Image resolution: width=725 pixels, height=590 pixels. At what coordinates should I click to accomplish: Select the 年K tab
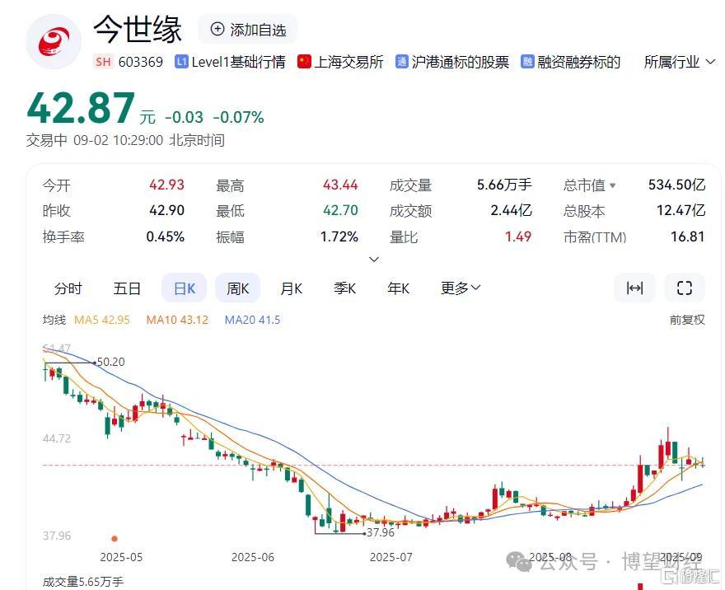click(399, 288)
